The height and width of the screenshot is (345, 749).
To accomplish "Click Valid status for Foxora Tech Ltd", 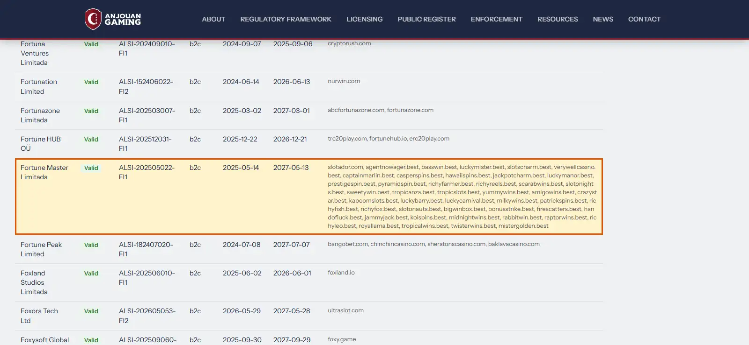I will tap(91, 311).
